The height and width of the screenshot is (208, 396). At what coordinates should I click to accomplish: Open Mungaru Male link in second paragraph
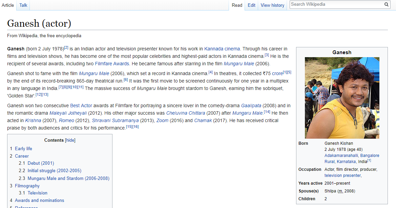(94, 73)
